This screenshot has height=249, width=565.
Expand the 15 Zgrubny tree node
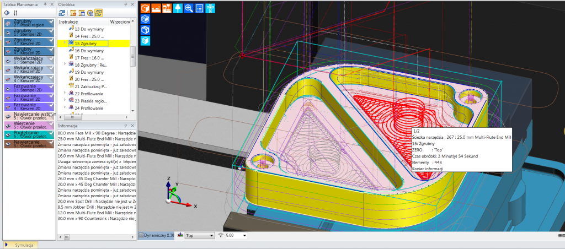[65, 42]
